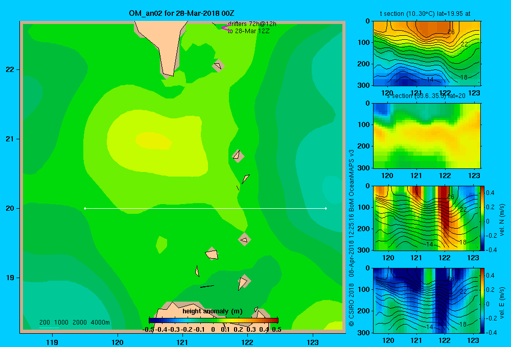Click the map title OM_an02 for 28-Mar-2018 00Z
Screen dimensions: 511x347
click(181, 13)
